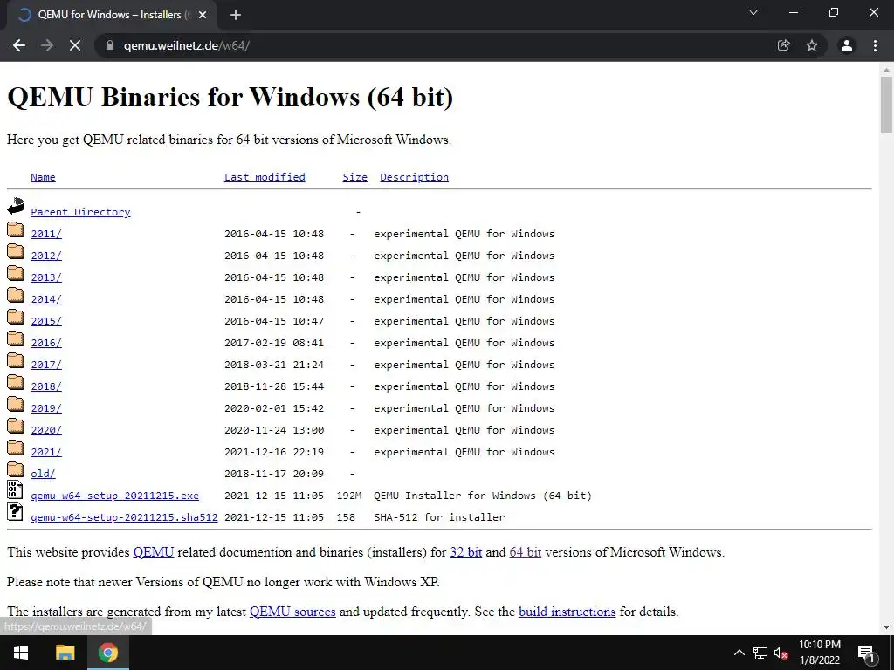Viewport: 894px width, 670px height.
Task: Show hidden system tray icons
Action: 739,653
